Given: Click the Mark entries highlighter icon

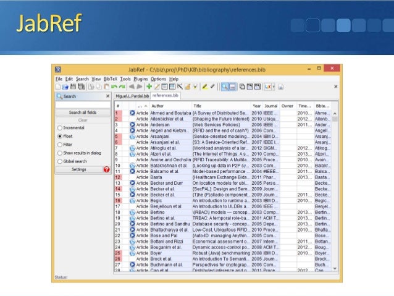Looking at the screenshot, I should click(205, 87).
